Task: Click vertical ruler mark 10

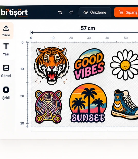Action: click(x=22, y=69)
